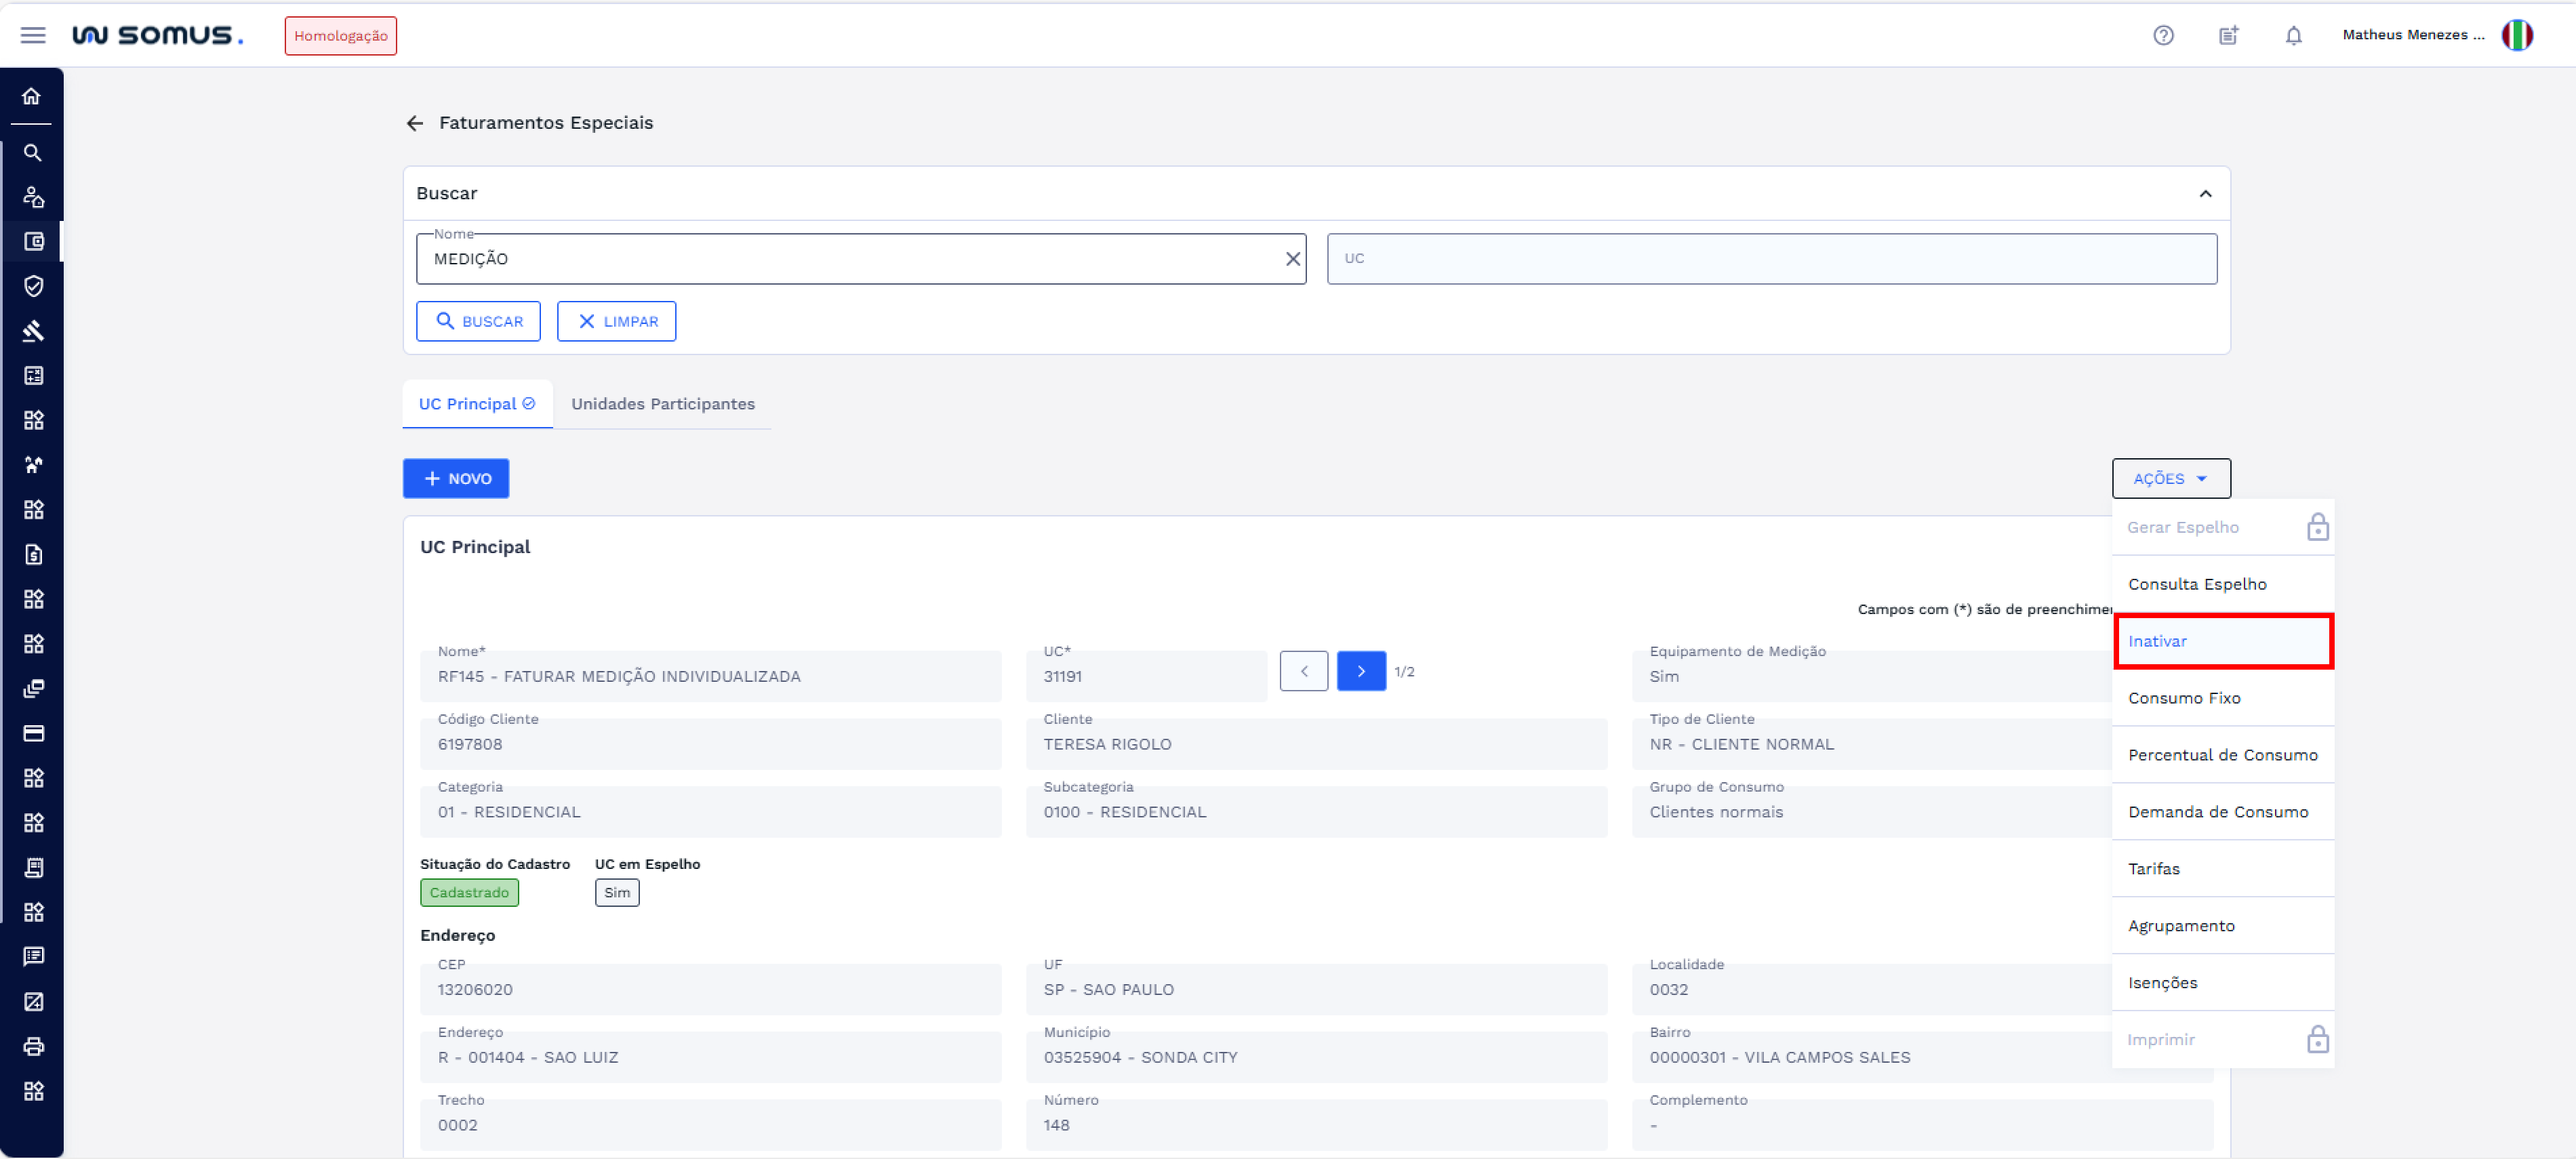Screen dimensions: 2576x1159
Task: Click the home icon in sidebar
Action: [x=32, y=97]
